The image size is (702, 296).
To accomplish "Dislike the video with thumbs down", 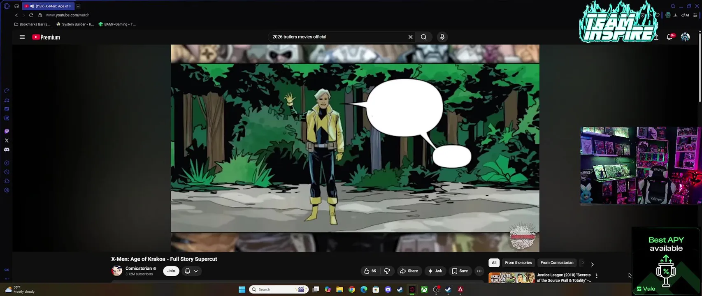I will [387, 271].
